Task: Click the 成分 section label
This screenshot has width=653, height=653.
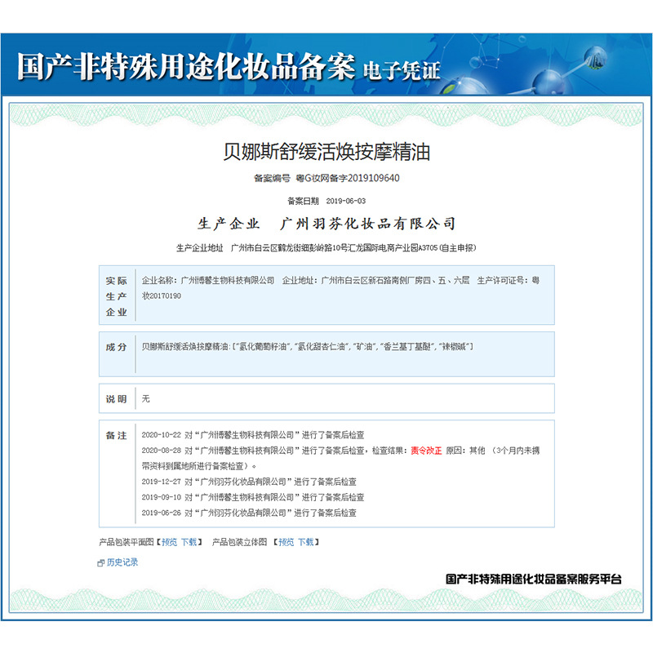Action: (x=116, y=347)
